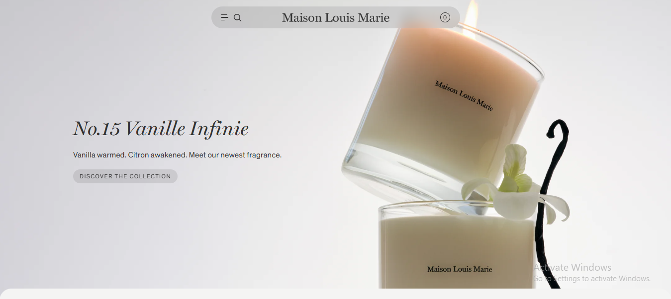
Task: Click the Activate Windows watermark title
Action: pyautogui.click(x=573, y=267)
